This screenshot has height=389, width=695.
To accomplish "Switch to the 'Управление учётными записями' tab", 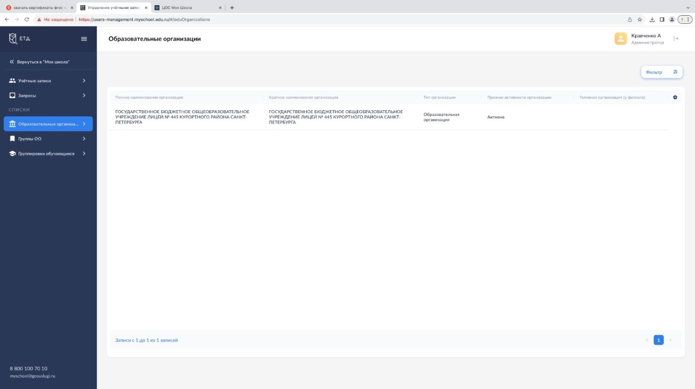I will 113,8.
